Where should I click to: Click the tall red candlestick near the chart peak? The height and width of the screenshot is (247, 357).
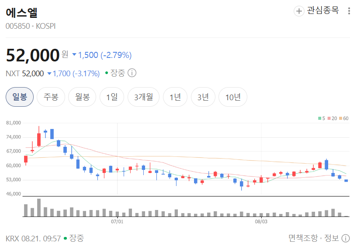pyautogui.click(x=39, y=137)
